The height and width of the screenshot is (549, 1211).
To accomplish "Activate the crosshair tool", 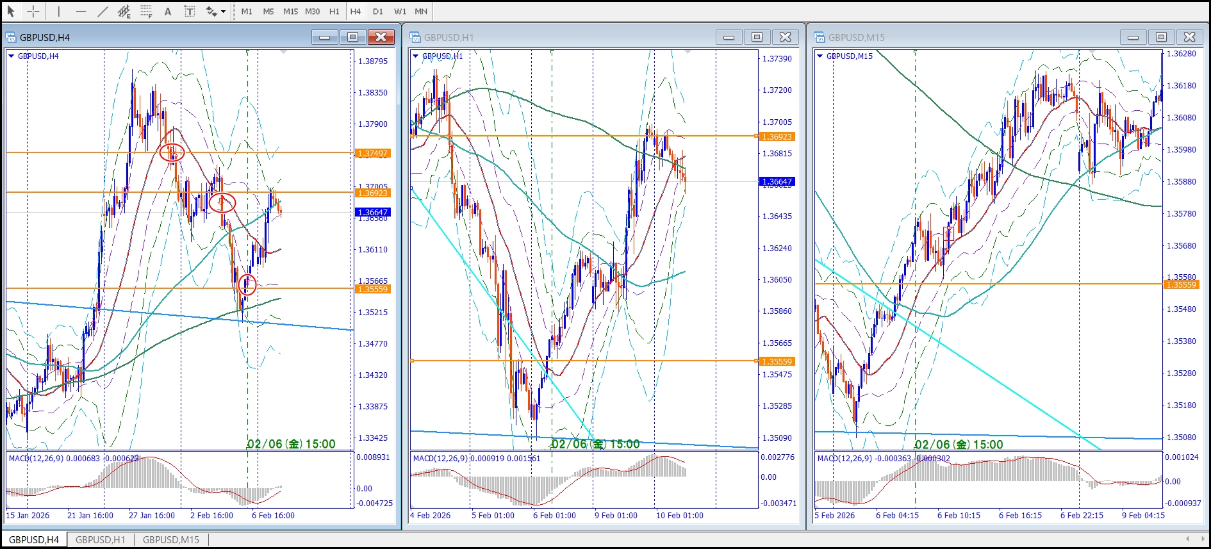I will [33, 12].
